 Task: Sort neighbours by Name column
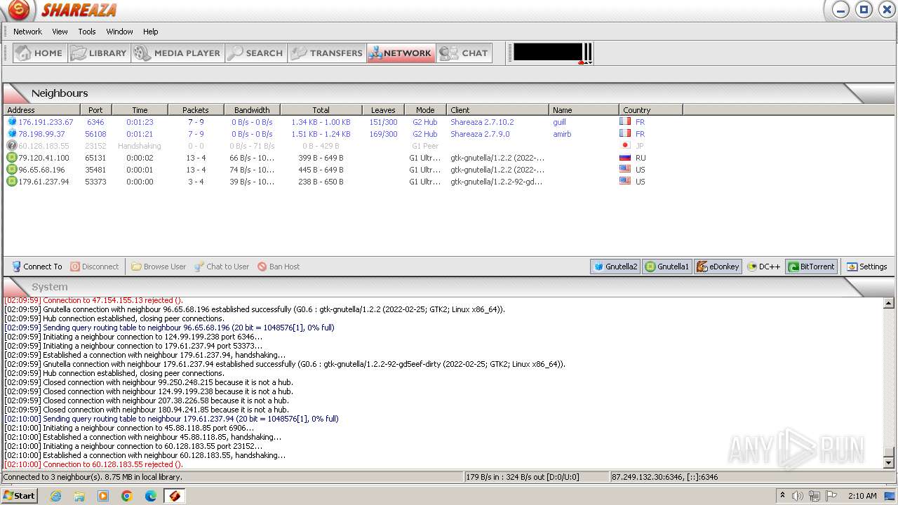tap(584, 110)
